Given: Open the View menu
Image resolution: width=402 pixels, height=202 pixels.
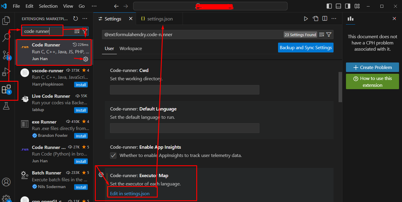Looking at the screenshot, I should 68,6.
